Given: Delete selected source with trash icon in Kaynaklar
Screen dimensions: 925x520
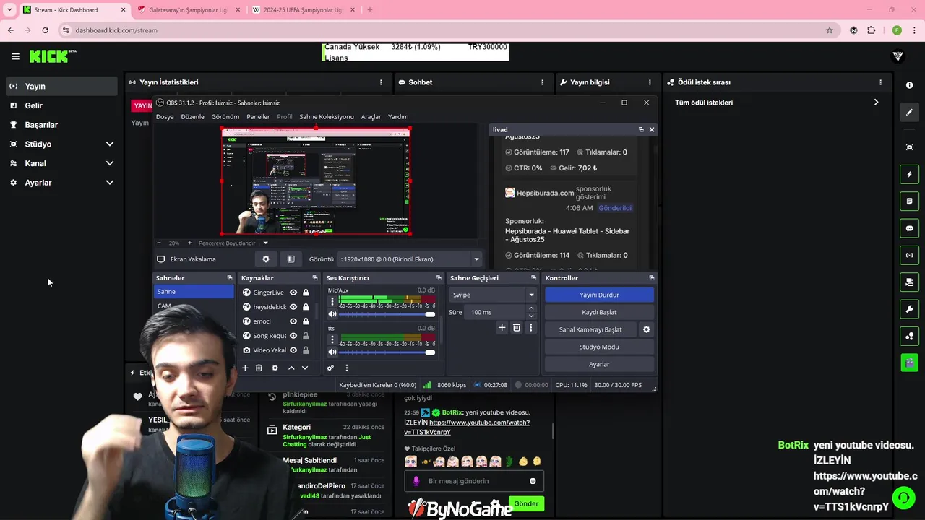Looking at the screenshot, I should pyautogui.click(x=259, y=368).
